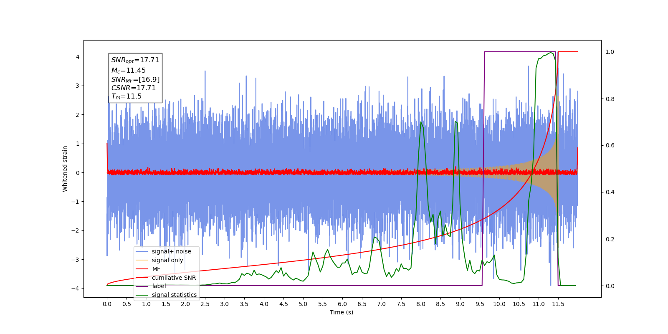Click the right y-axis tick label 0.2
The image size is (668, 334).
[610, 239]
